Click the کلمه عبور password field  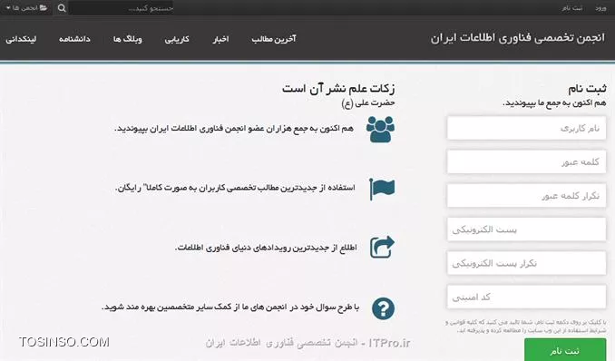pos(526,161)
